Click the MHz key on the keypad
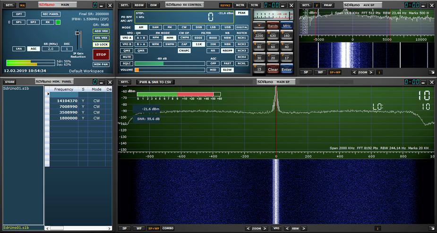 286,25
